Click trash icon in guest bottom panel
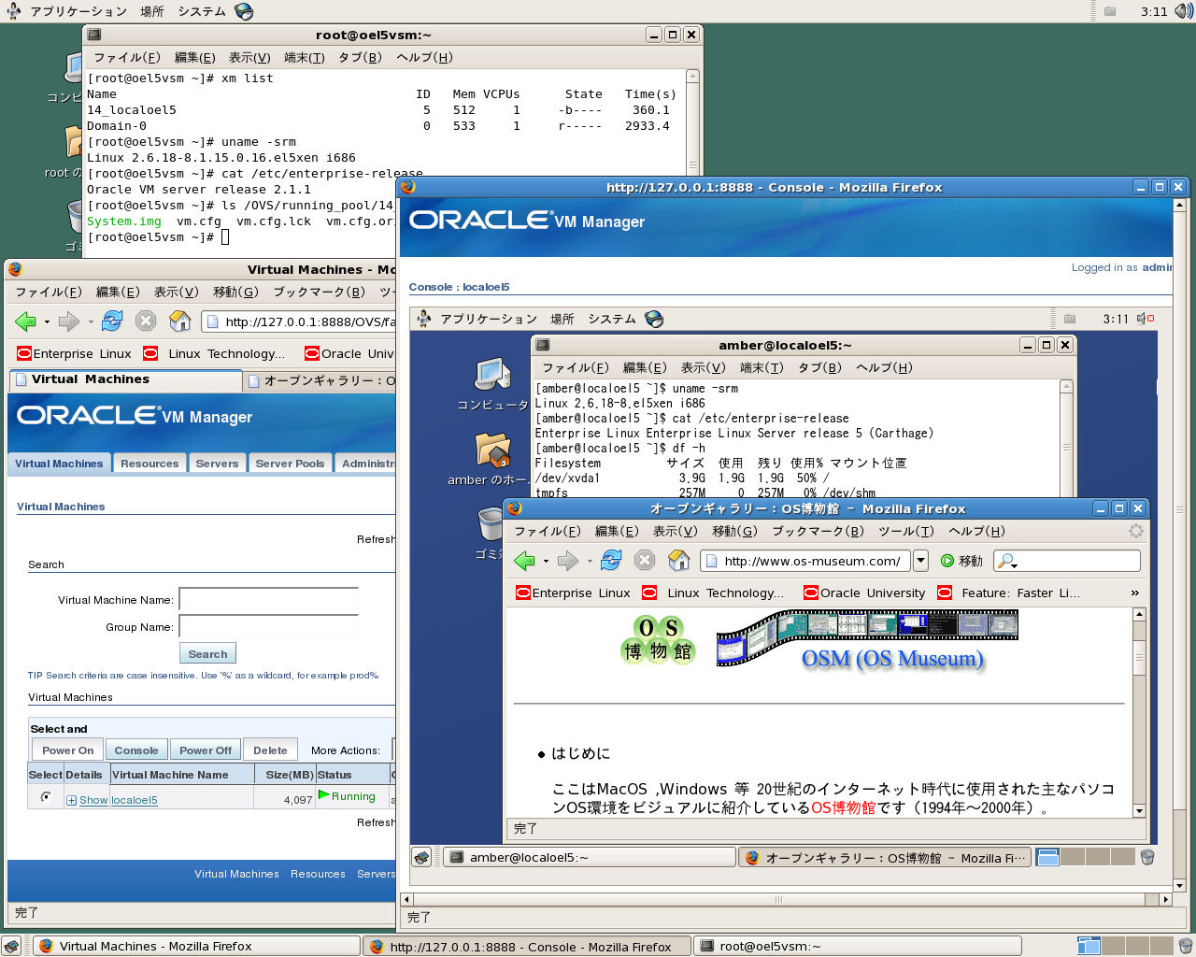Screen dimensions: 1196x957 [x=1147, y=856]
